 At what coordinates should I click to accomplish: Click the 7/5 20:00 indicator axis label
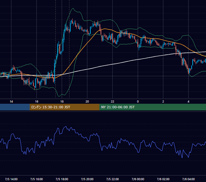click(87, 179)
